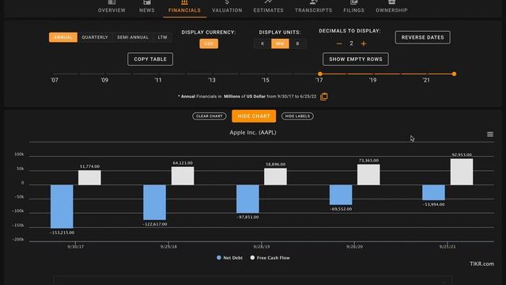Select the LTM period toggle

(x=162, y=37)
